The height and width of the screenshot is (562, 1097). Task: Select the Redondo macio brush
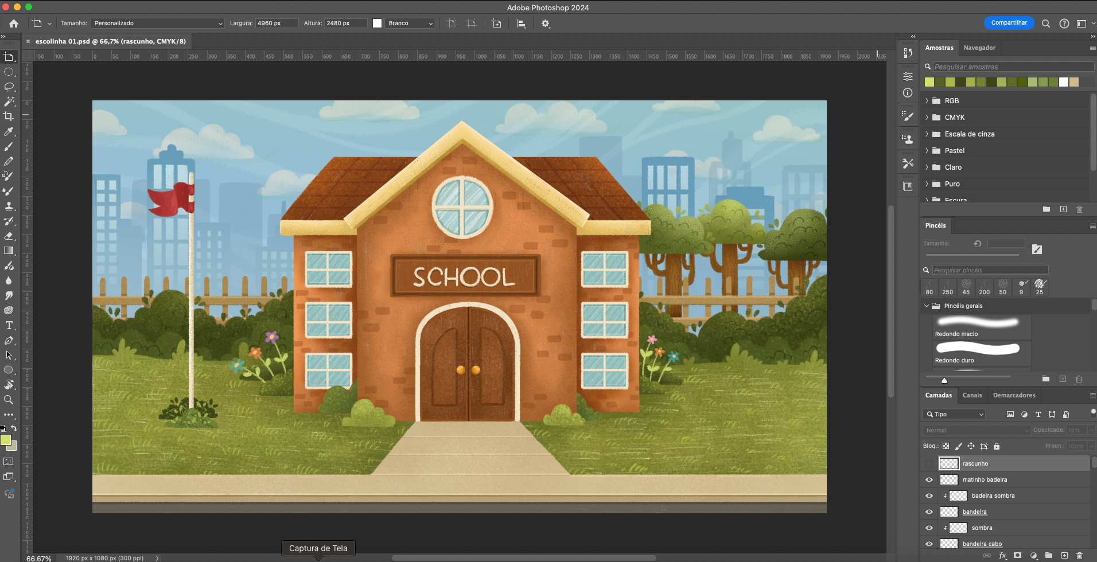[x=978, y=326]
